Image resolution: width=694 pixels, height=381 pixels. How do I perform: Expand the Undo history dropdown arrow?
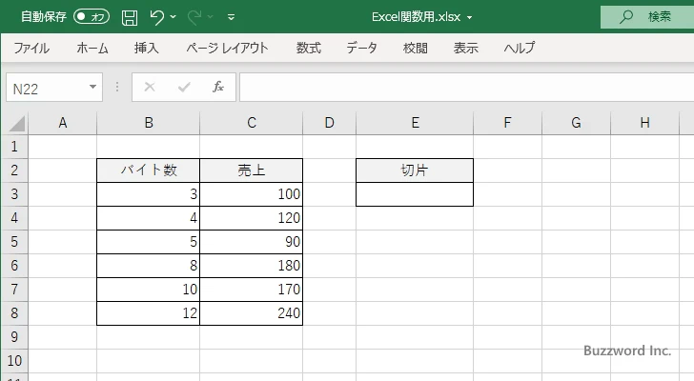(x=173, y=17)
